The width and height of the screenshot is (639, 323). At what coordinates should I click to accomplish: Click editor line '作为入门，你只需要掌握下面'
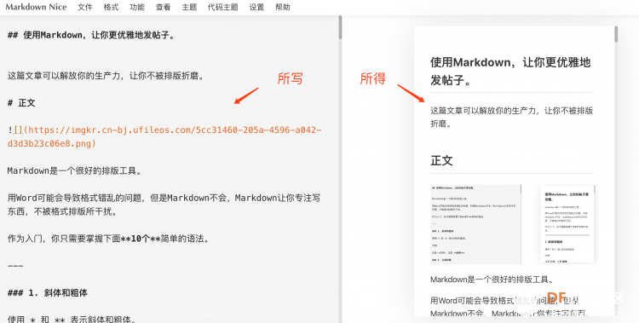coord(108,239)
